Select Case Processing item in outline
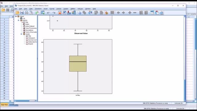Screen dimensions: 197x111 [x=31, y=28]
